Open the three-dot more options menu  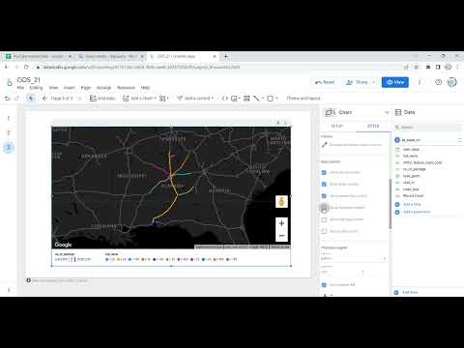[x=420, y=82]
